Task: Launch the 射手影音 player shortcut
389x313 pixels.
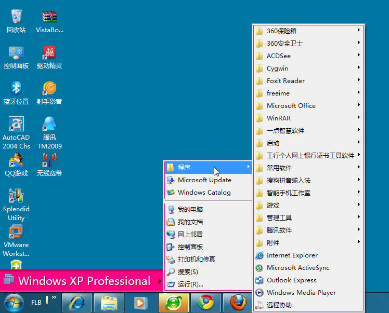Action: (49, 93)
